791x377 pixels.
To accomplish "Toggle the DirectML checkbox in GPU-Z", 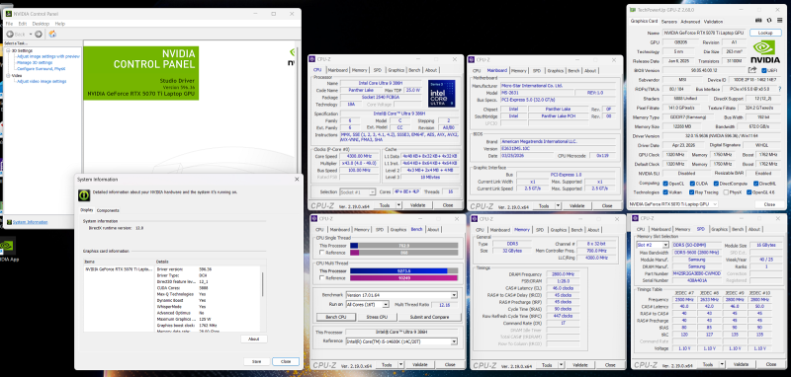I will pyautogui.click(x=754, y=184).
